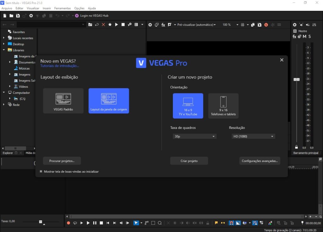This screenshot has height=232, width=323.
Task: Switch to the Explorer tab
Action: [x=7, y=153]
